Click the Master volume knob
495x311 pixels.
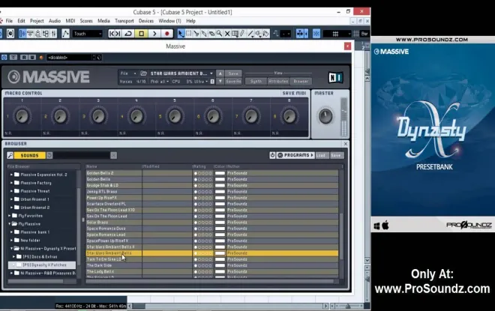point(325,115)
